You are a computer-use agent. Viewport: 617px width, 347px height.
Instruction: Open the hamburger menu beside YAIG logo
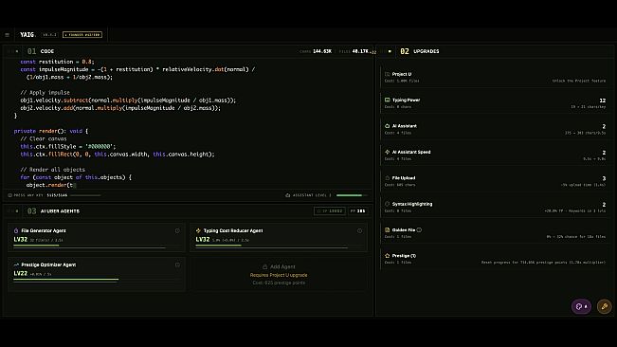point(7,35)
